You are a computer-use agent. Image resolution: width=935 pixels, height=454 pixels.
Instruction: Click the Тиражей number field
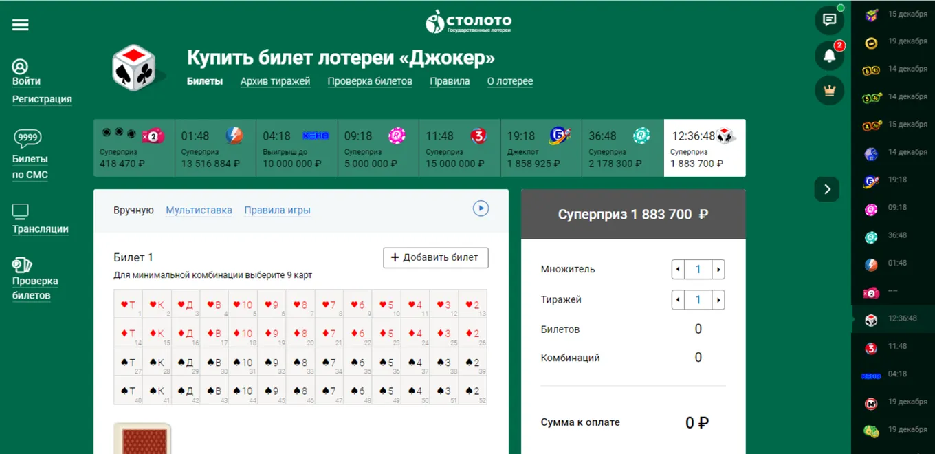click(698, 300)
